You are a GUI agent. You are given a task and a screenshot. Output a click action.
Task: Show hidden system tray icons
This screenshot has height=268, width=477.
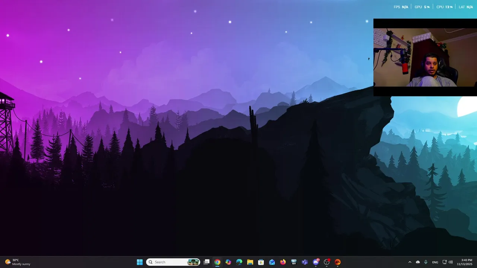[410, 262]
